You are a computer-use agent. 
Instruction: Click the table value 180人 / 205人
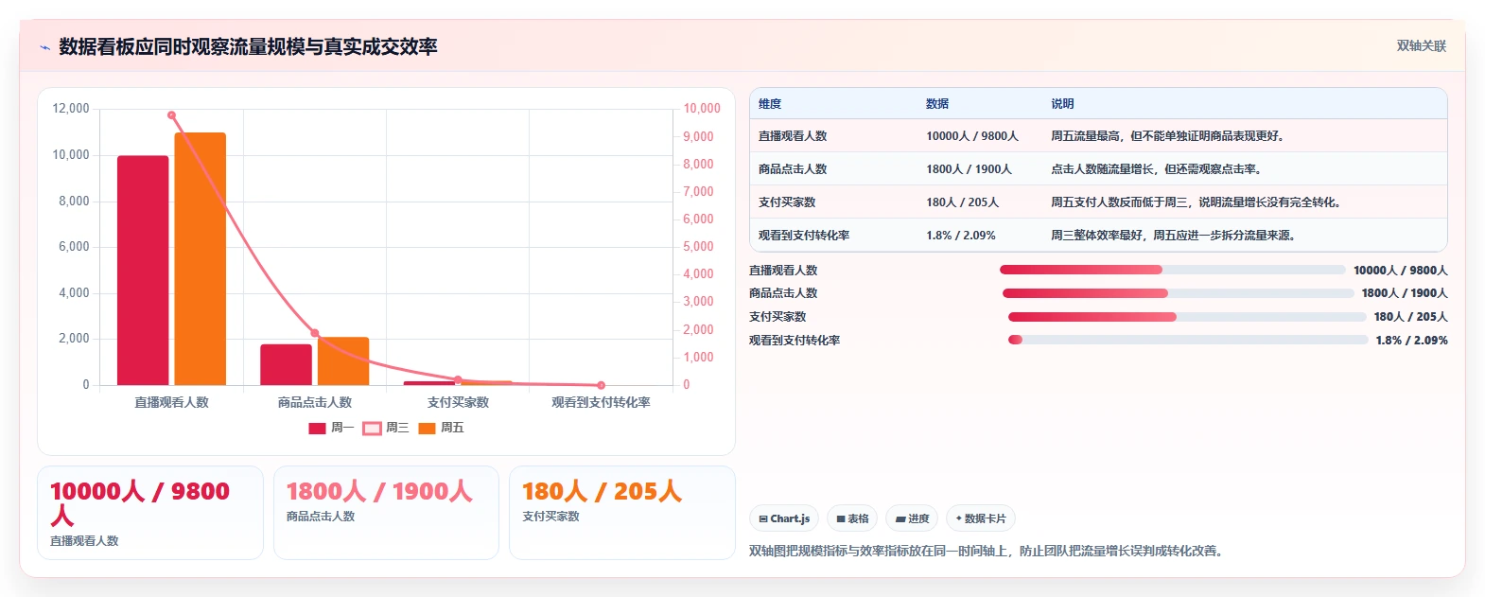(x=962, y=202)
